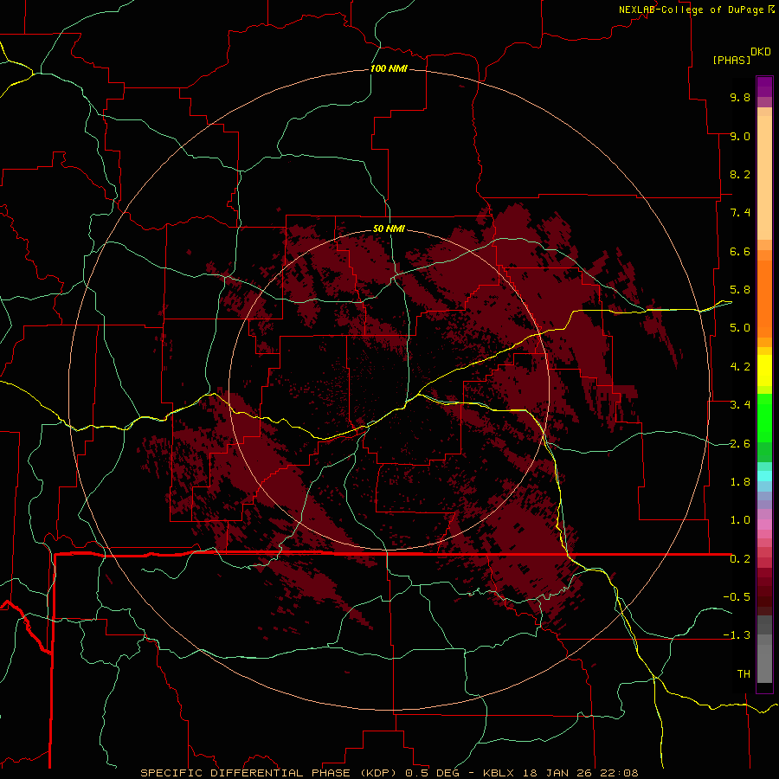Viewport: 779px width, 779px height.
Task: Pick the purple segment atop the color scale
Action: (x=764, y=87)
